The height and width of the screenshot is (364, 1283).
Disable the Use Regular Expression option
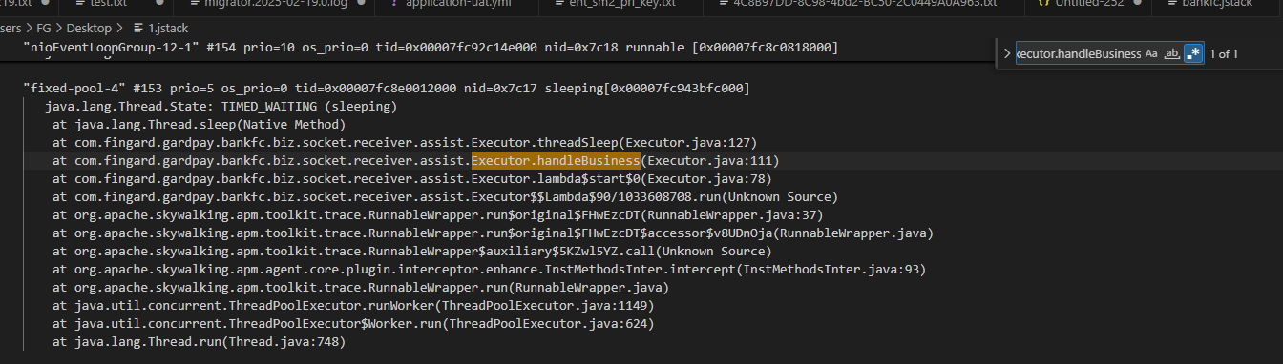[1192, 54]
